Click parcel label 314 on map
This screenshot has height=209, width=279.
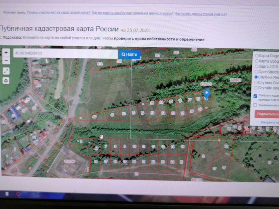[x=100, y=64]
